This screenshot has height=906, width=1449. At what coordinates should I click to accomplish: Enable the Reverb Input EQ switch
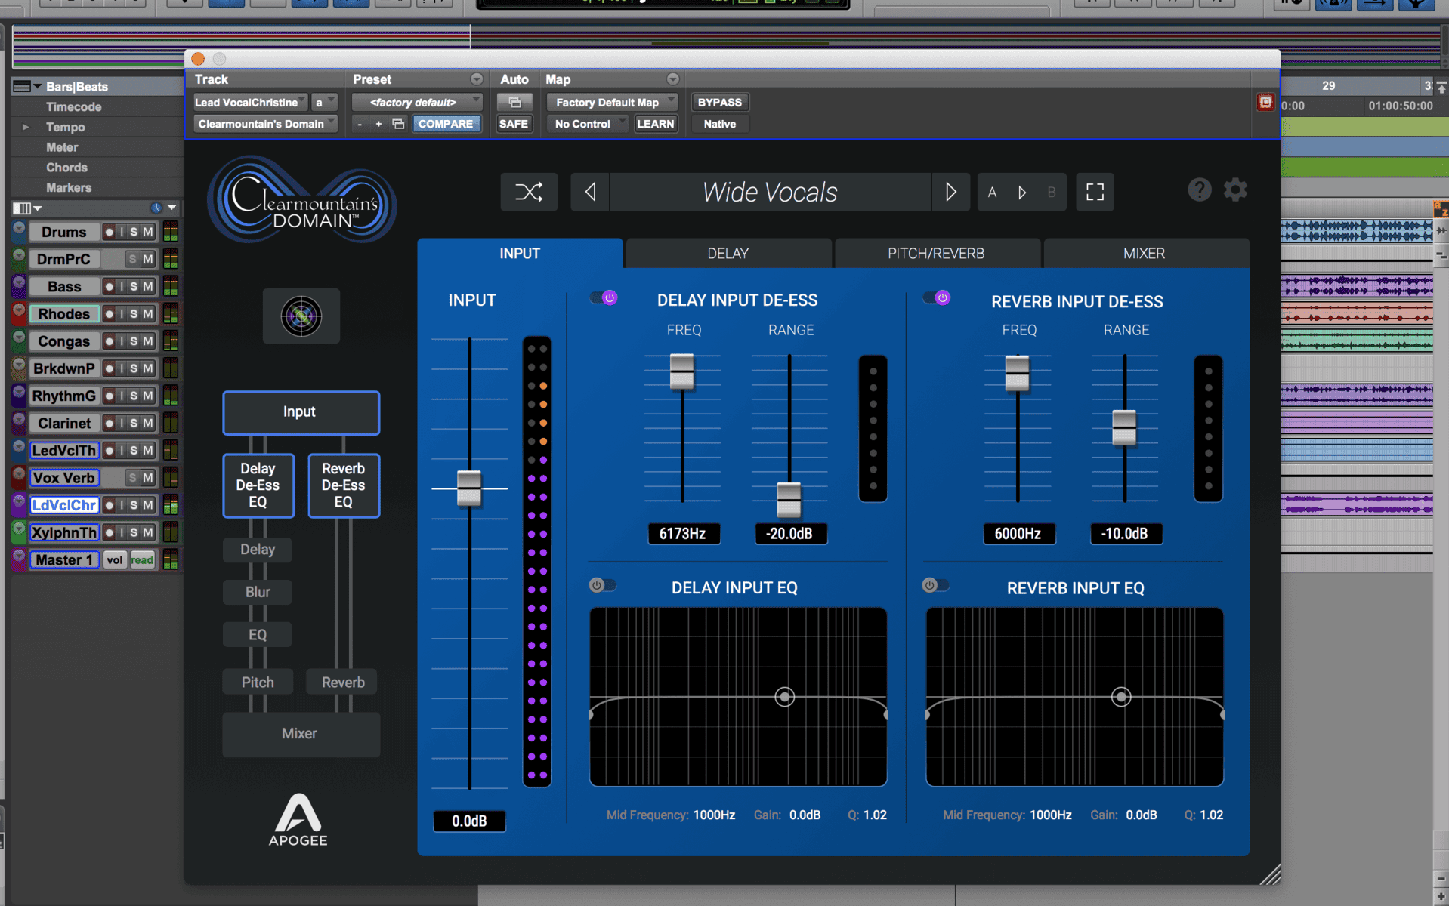(936, 585)
